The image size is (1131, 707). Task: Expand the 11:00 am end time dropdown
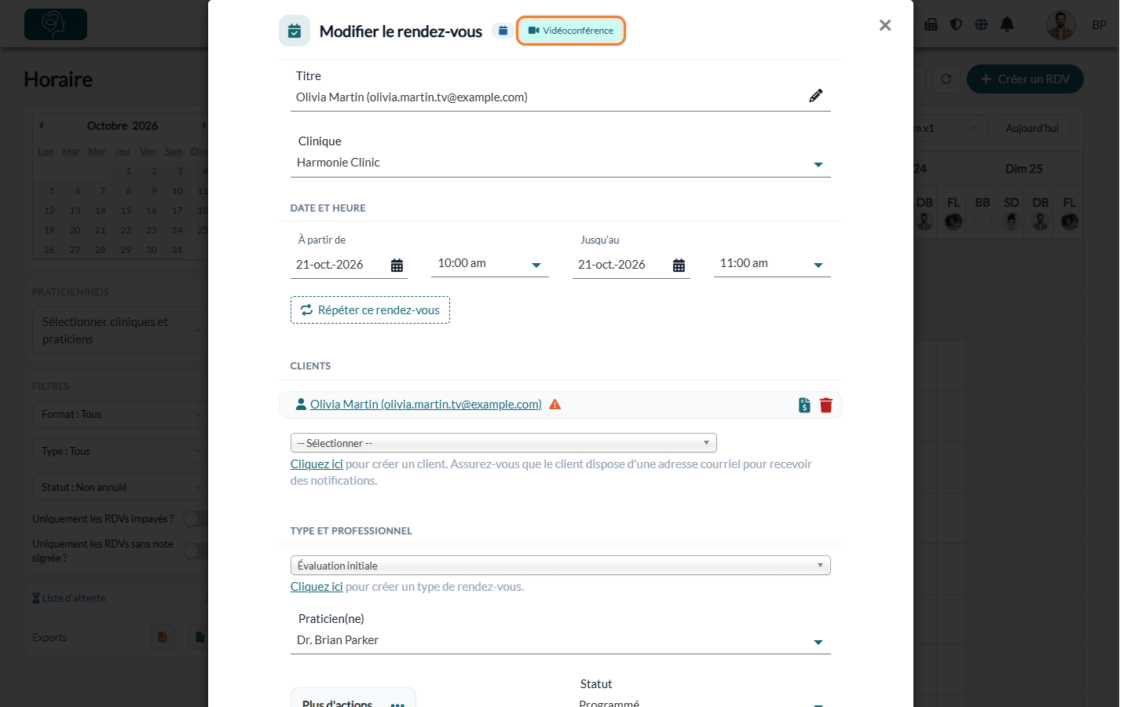772,264
